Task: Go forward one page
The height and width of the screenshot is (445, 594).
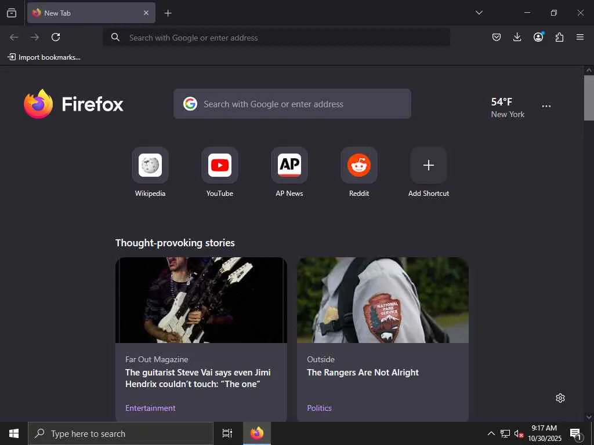Action: pos(35,37)
